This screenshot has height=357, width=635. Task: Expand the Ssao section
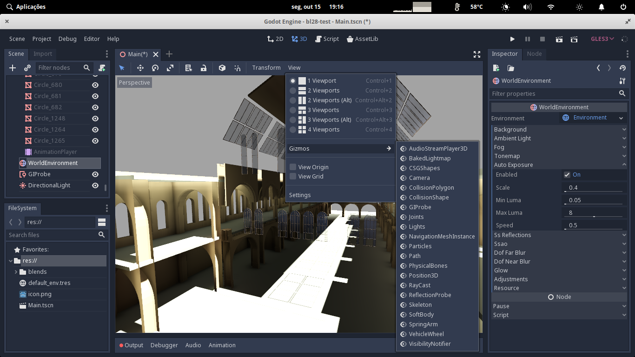click(x=560, y=244)
